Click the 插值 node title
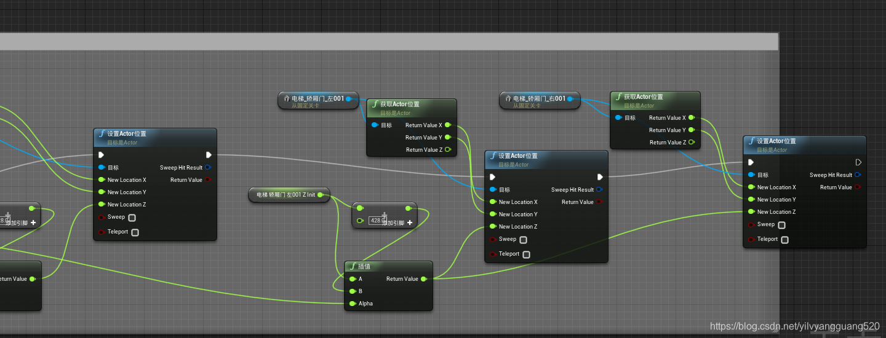The height and width of the screenshot is (338, 886). pyautogui.click(x=365, y=266)
